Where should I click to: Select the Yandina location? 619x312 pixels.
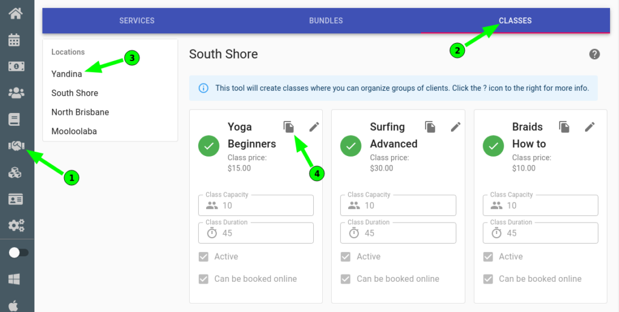tap(66, 74)
